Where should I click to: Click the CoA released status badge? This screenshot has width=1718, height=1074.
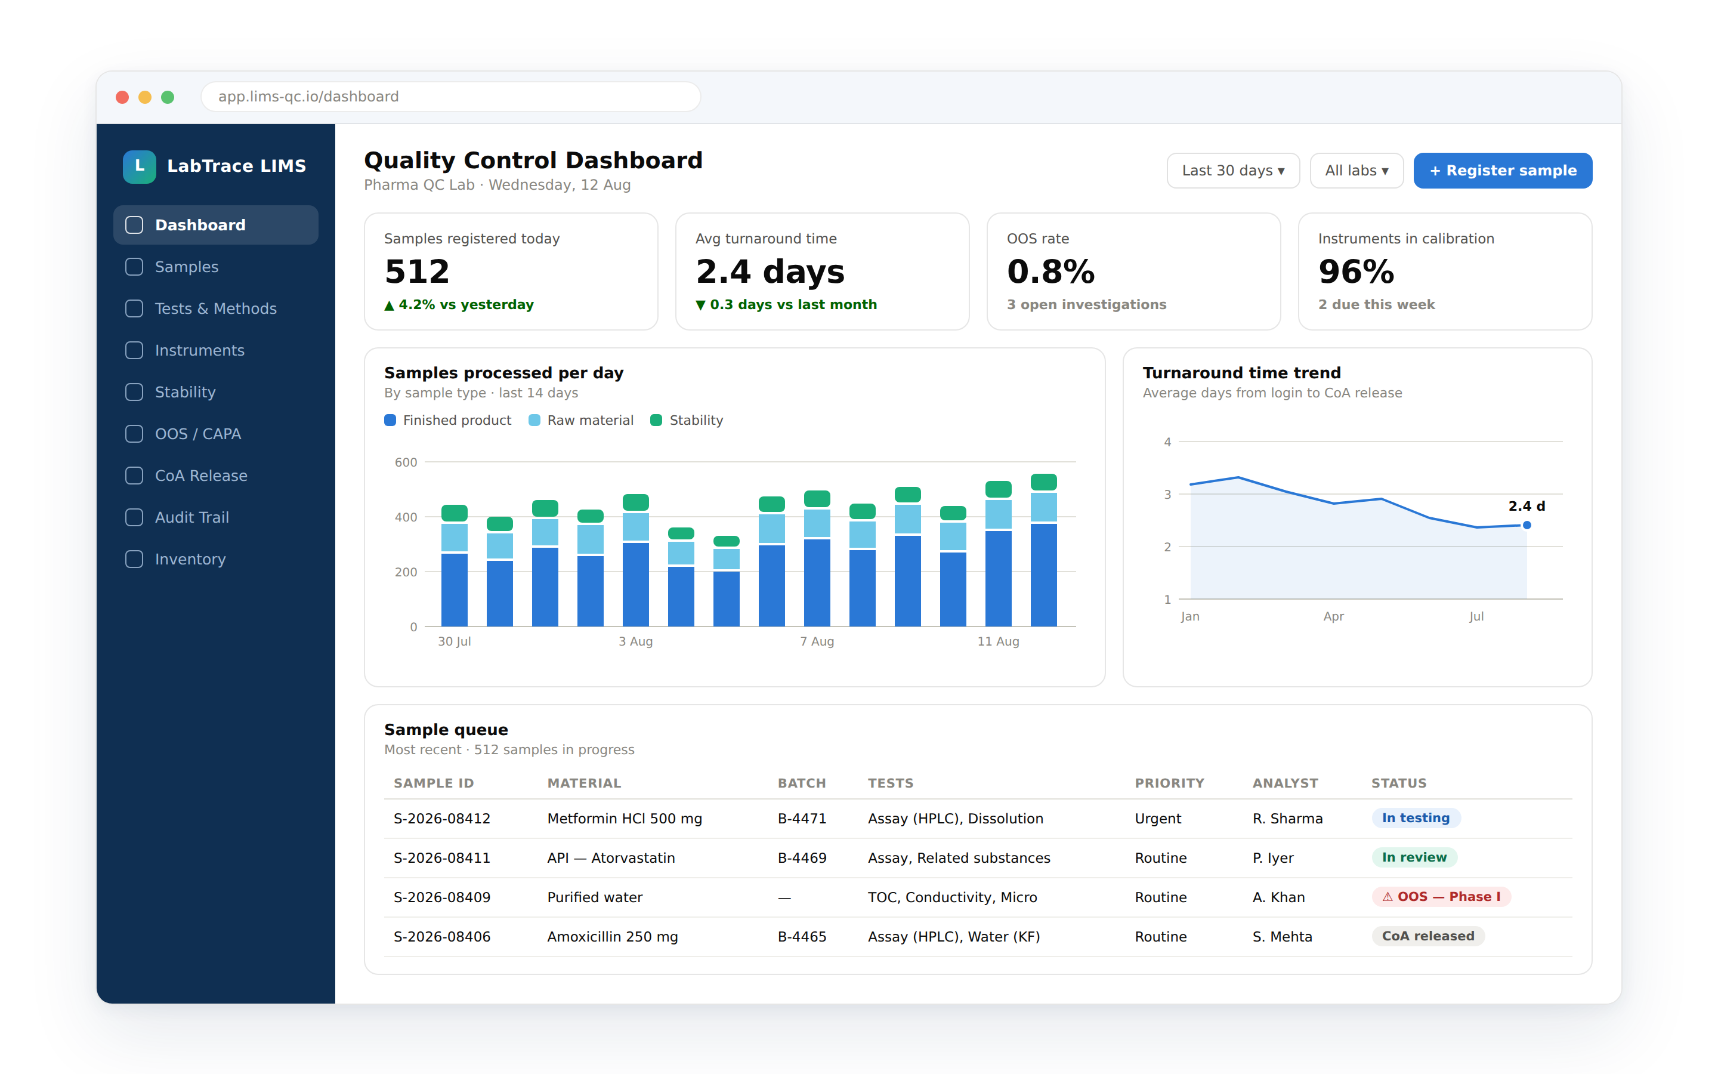tap(1427, 936)
